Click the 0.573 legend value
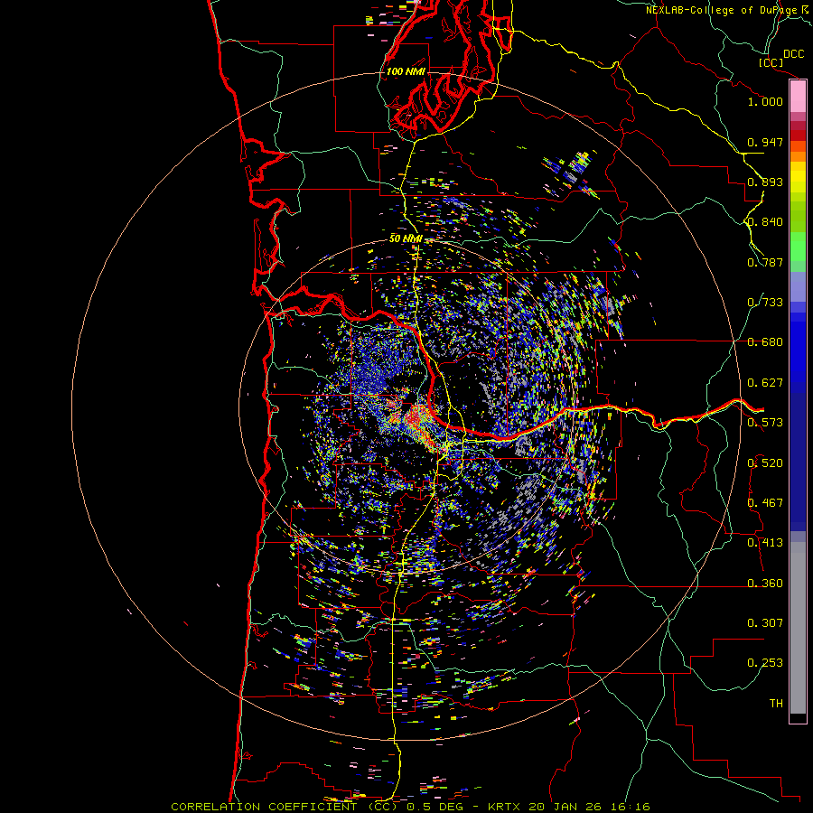Screen dimensions: 813x813 pos(765,423)
